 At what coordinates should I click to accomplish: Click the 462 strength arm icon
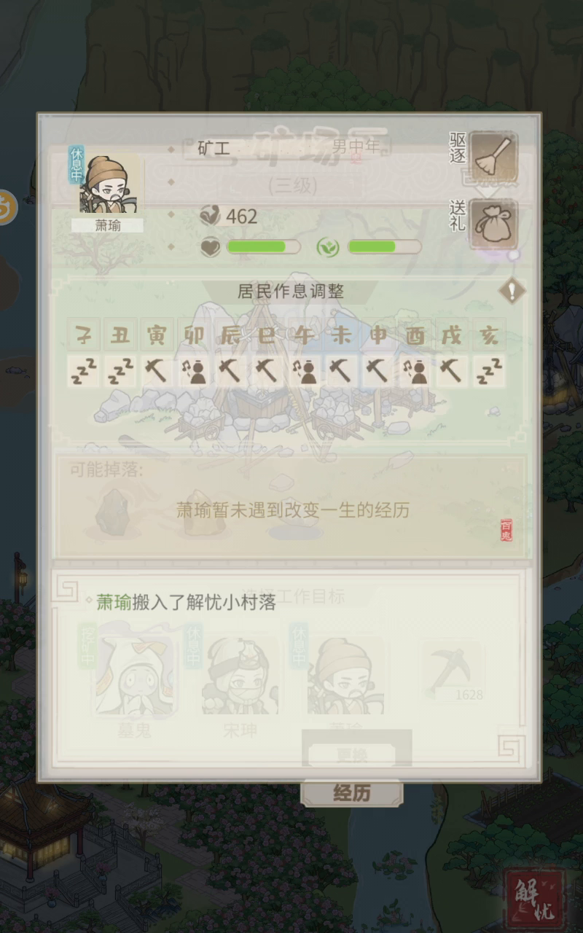point(209,216)
